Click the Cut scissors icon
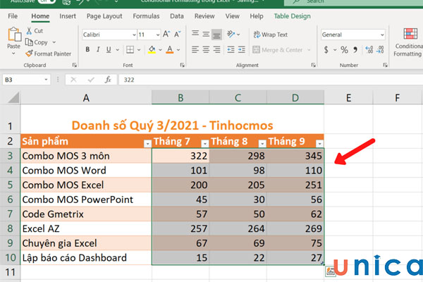This screenshot has width=423, height=282. (x=28, y=31)
